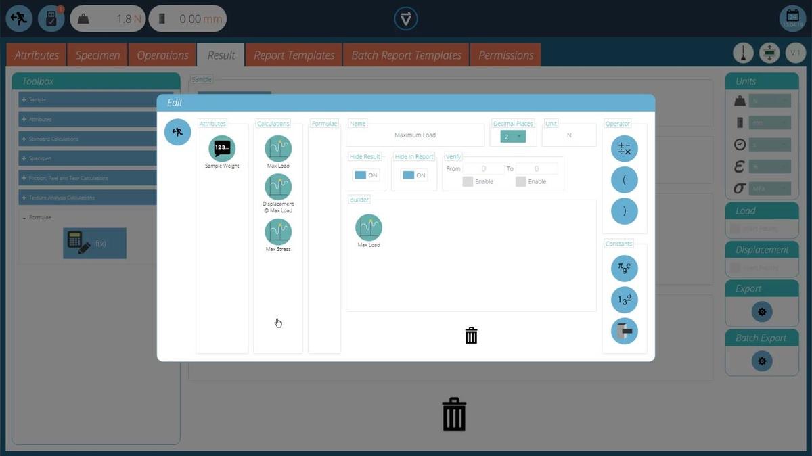Click the Name field showing Maximum Load
Screen dimensions: 812x456
point(415,135)
